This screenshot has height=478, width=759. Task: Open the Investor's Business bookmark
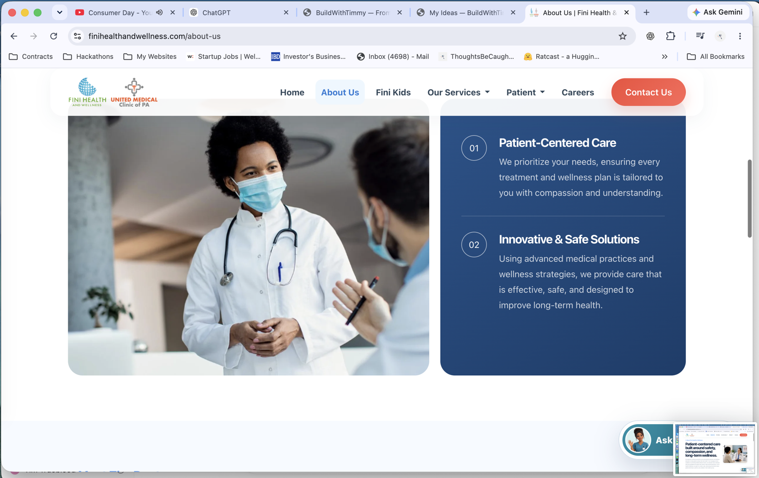click(x=308, y=56)
